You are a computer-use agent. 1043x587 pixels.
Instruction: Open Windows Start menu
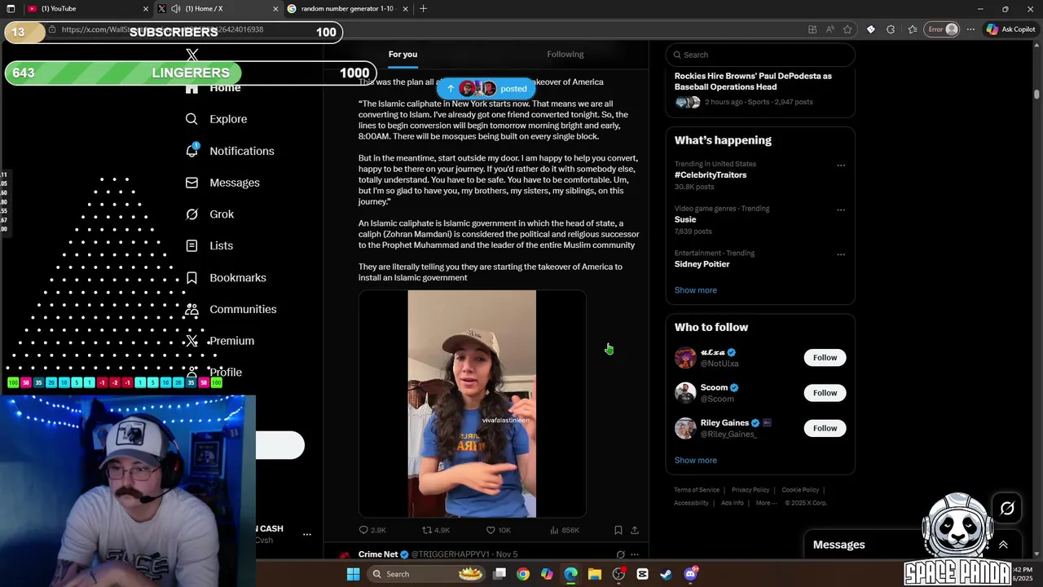[x=353, y=574]
